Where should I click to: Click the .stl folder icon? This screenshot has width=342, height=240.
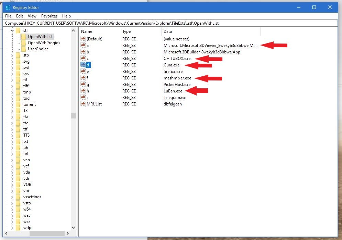[x=18, y=30]
